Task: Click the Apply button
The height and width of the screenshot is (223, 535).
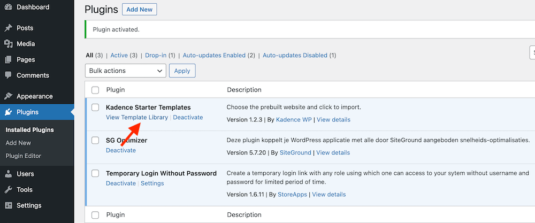Action: click(x=182, y=71)
